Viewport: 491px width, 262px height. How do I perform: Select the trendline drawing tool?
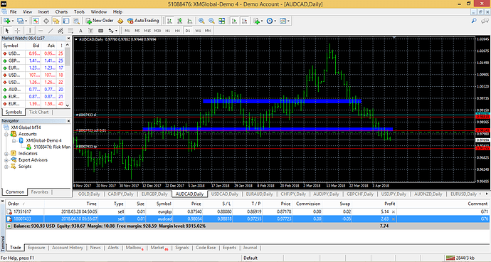51,31
